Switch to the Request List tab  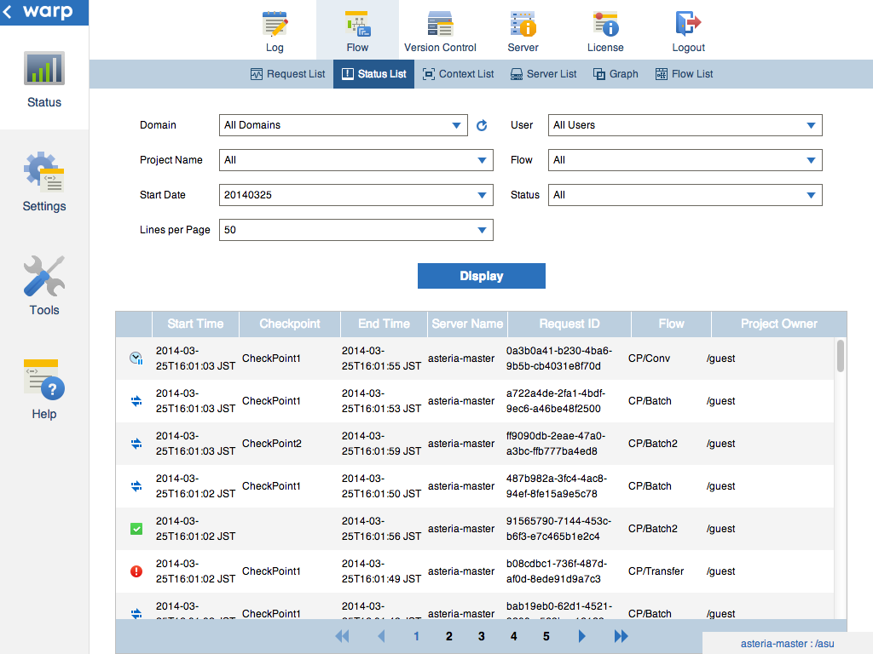pos(287,74)
